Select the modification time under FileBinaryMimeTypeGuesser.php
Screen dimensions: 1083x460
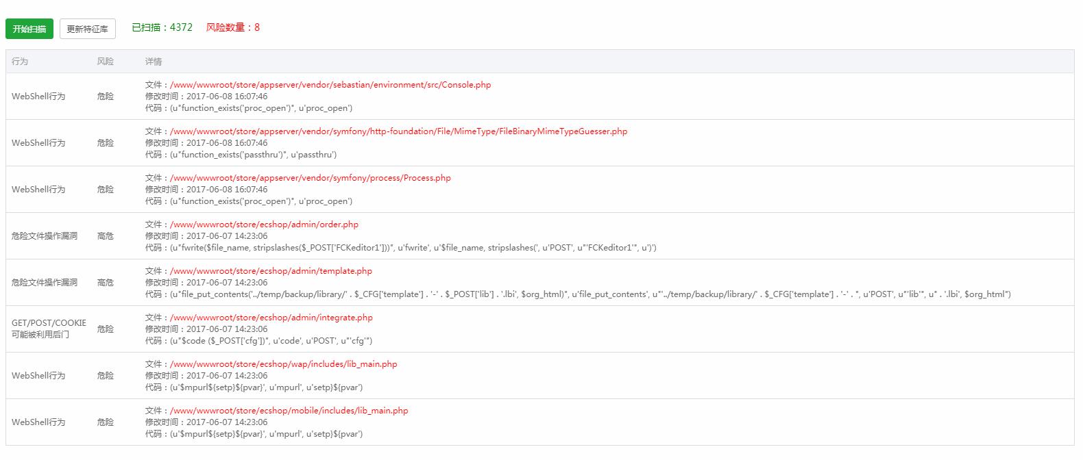[206, 143]
